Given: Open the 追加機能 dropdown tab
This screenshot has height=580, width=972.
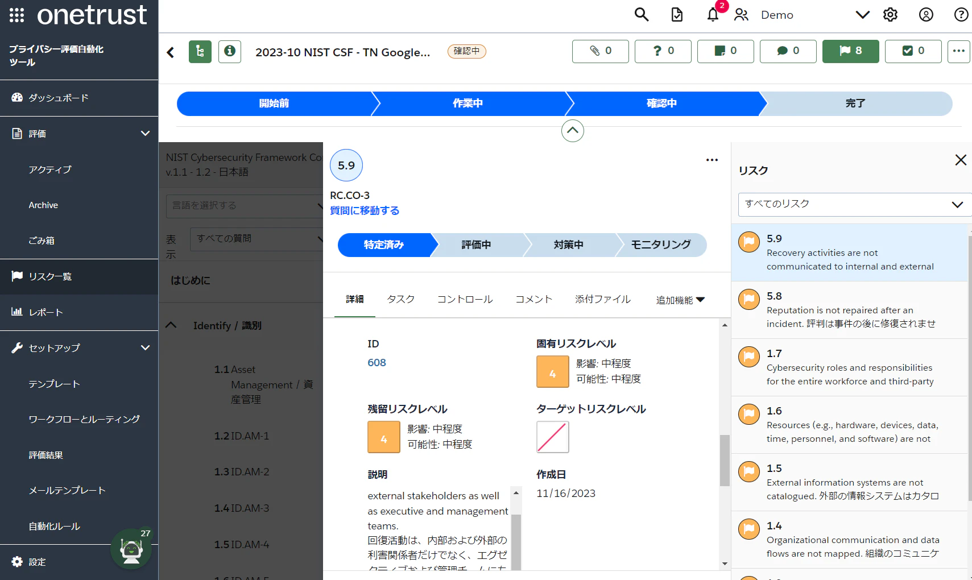Looking at the screenshot, I should coord(680,300).
